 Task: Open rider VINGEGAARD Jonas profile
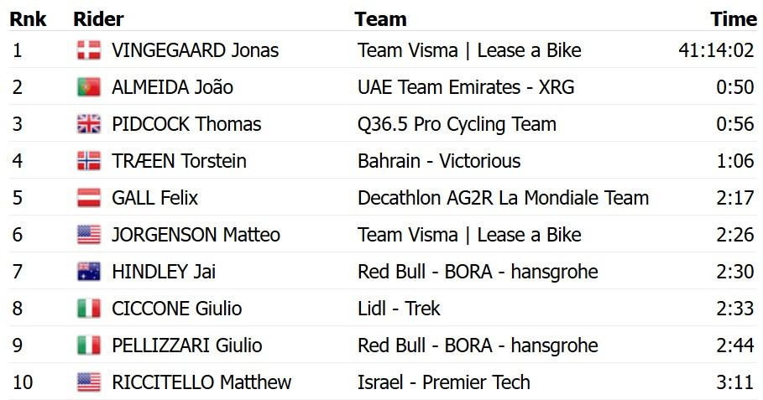click(195, 50)
